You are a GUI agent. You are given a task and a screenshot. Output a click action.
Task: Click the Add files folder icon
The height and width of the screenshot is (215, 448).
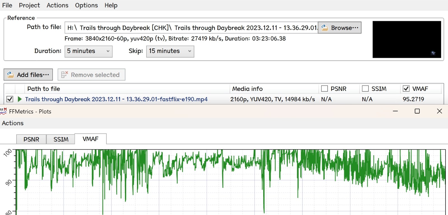[10, 75]
